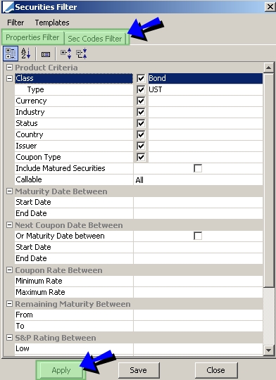Collapse the Remaining Maturity Between section

pyautogui.click(x=9, y=304)
